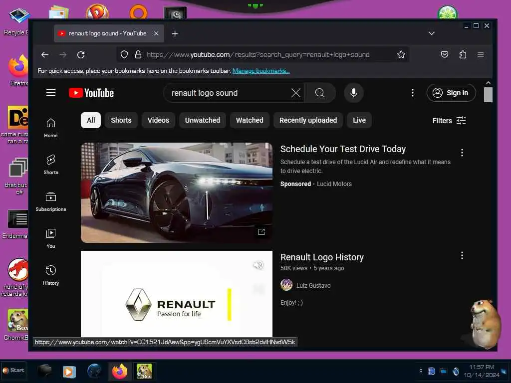Click the magnifier search button
Image resolution: width=511 pixels, height=383 pixels.
(x=320, y=93)
